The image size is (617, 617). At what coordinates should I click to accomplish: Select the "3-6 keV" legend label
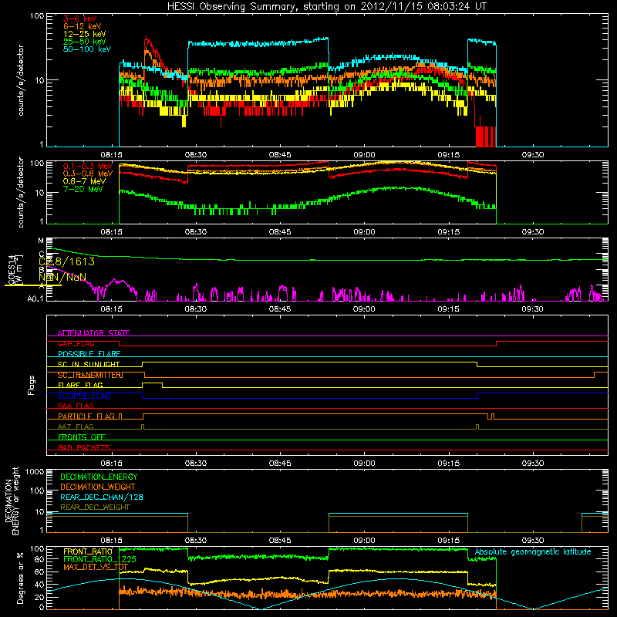[79, 19]
